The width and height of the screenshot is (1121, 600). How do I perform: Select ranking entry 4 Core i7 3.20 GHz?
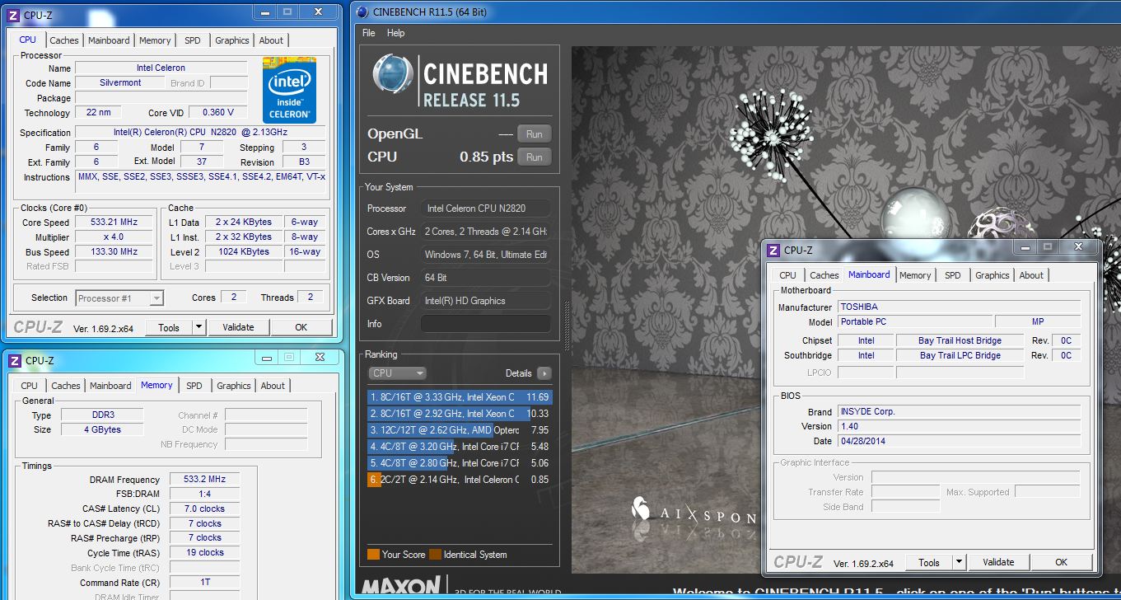point(459,447)
